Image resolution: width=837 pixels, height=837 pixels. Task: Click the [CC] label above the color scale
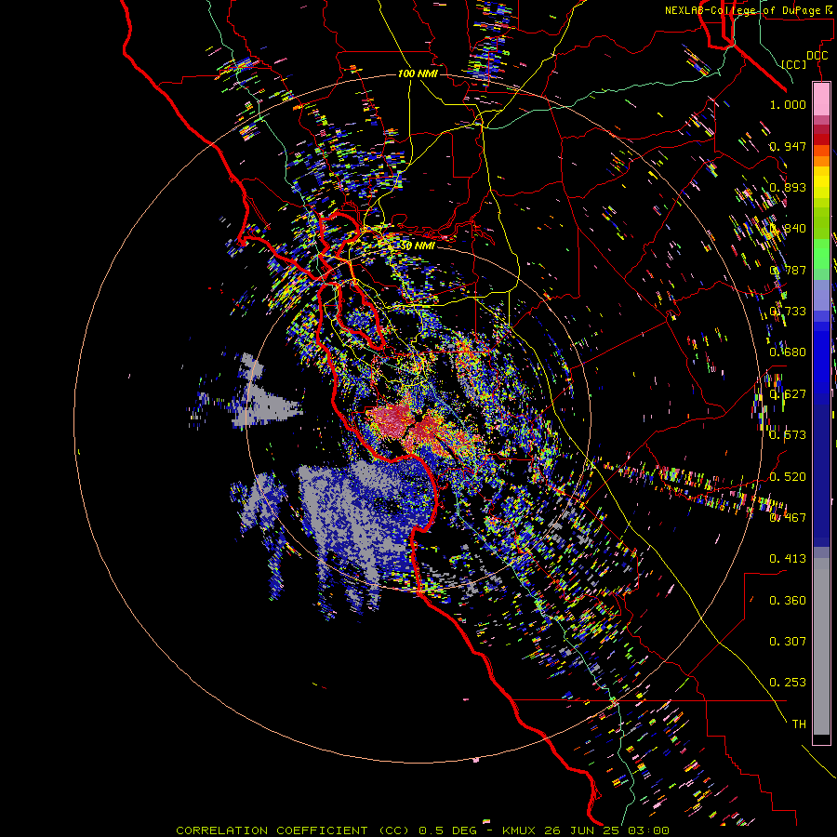tap(794, 64)
